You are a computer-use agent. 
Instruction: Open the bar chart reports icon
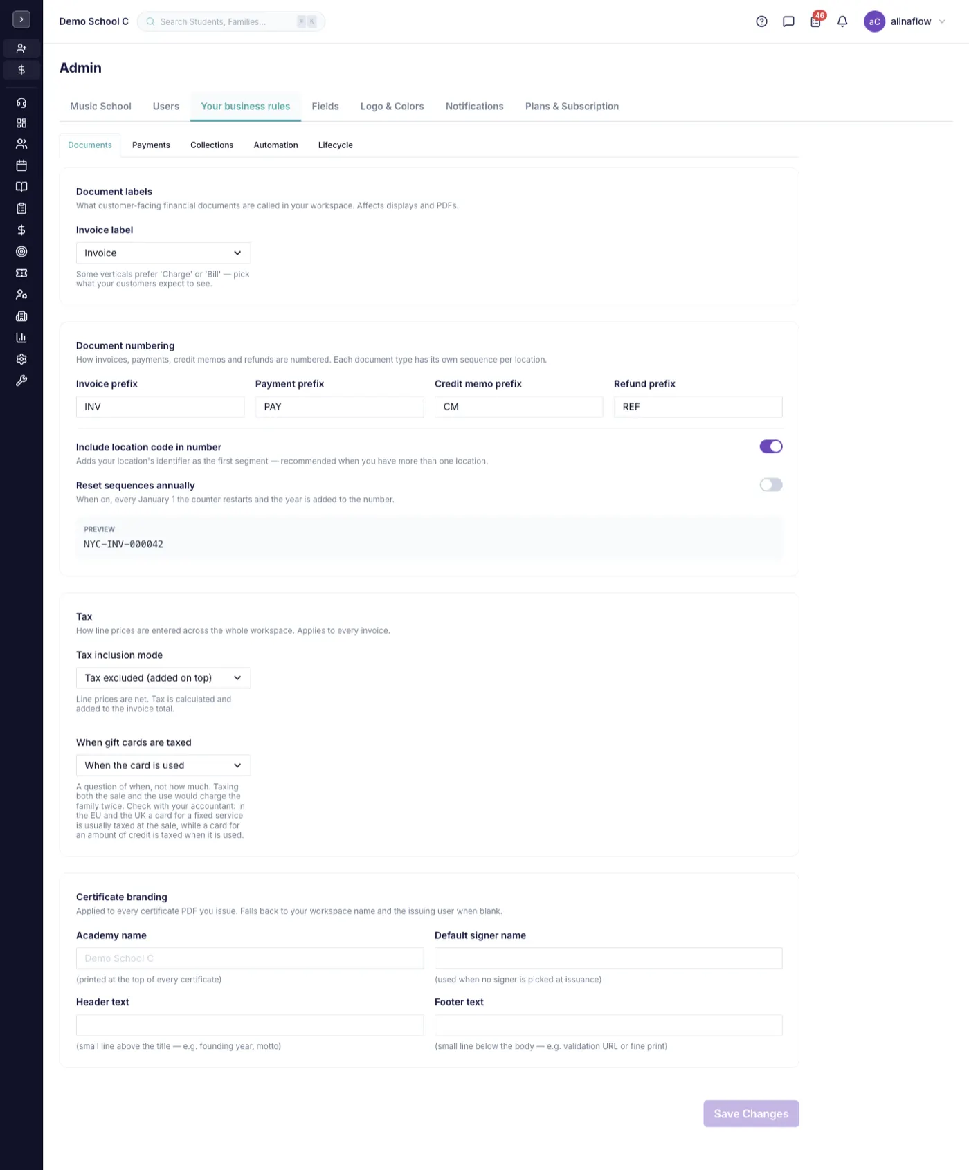click(21, 338)
